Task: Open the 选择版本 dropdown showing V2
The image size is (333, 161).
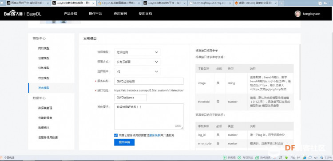Action: pyautogui.click(x=137, y=72)
